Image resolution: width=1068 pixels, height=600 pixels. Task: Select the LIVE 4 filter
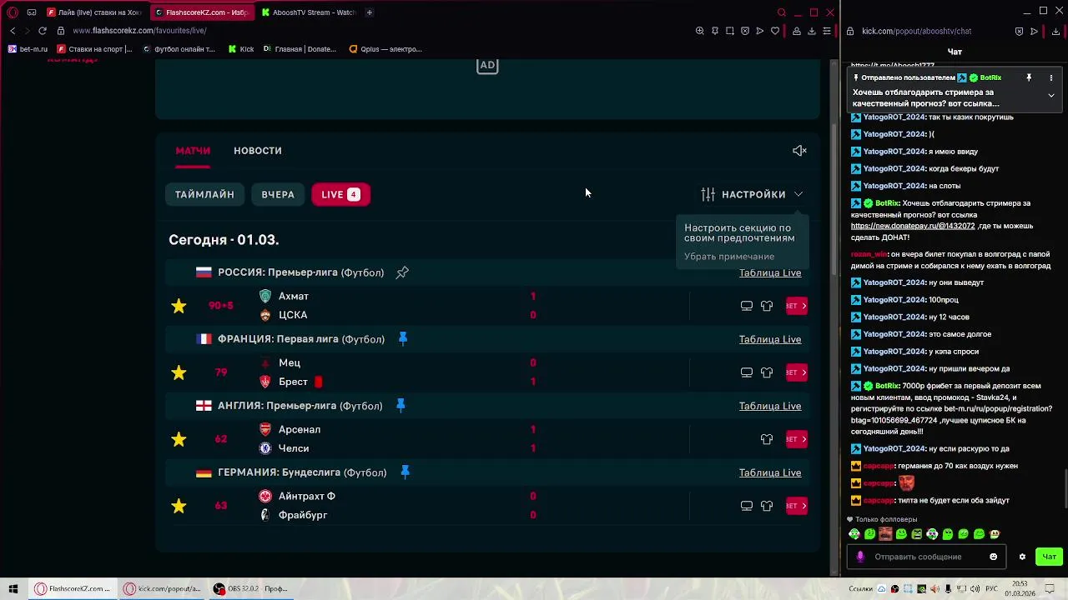(340, 194)
